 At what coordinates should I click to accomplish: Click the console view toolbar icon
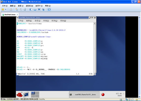(49, 9)
